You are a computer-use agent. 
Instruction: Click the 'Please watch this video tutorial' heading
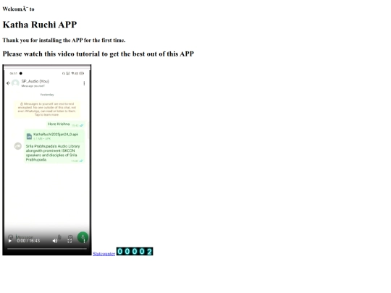[x=98, y=54]
